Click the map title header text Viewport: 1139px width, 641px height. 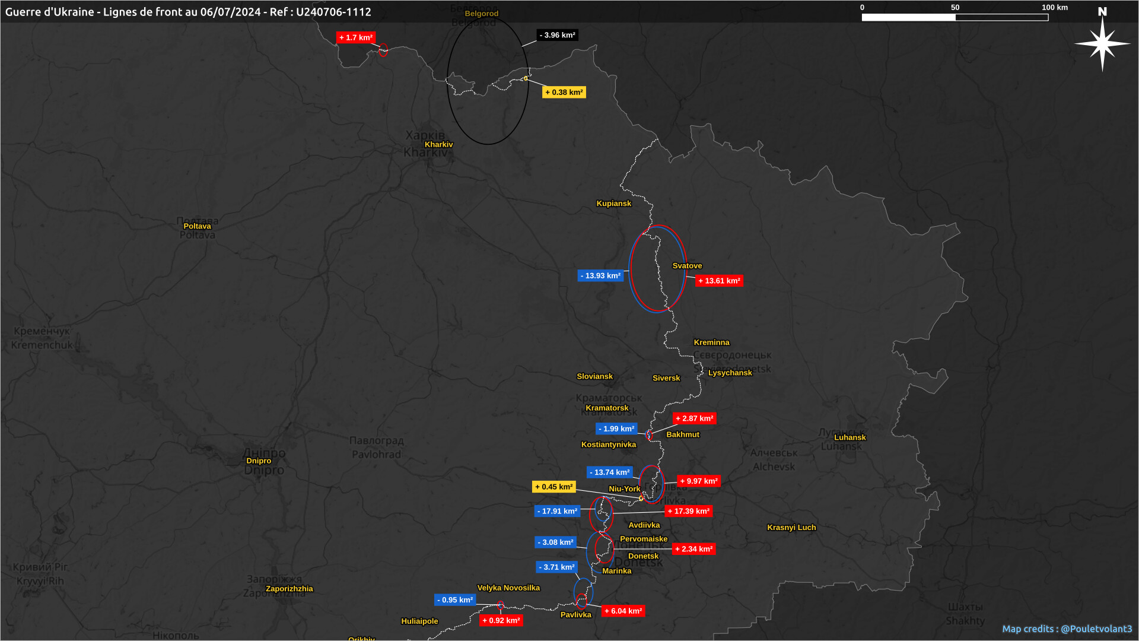[188, 12]
